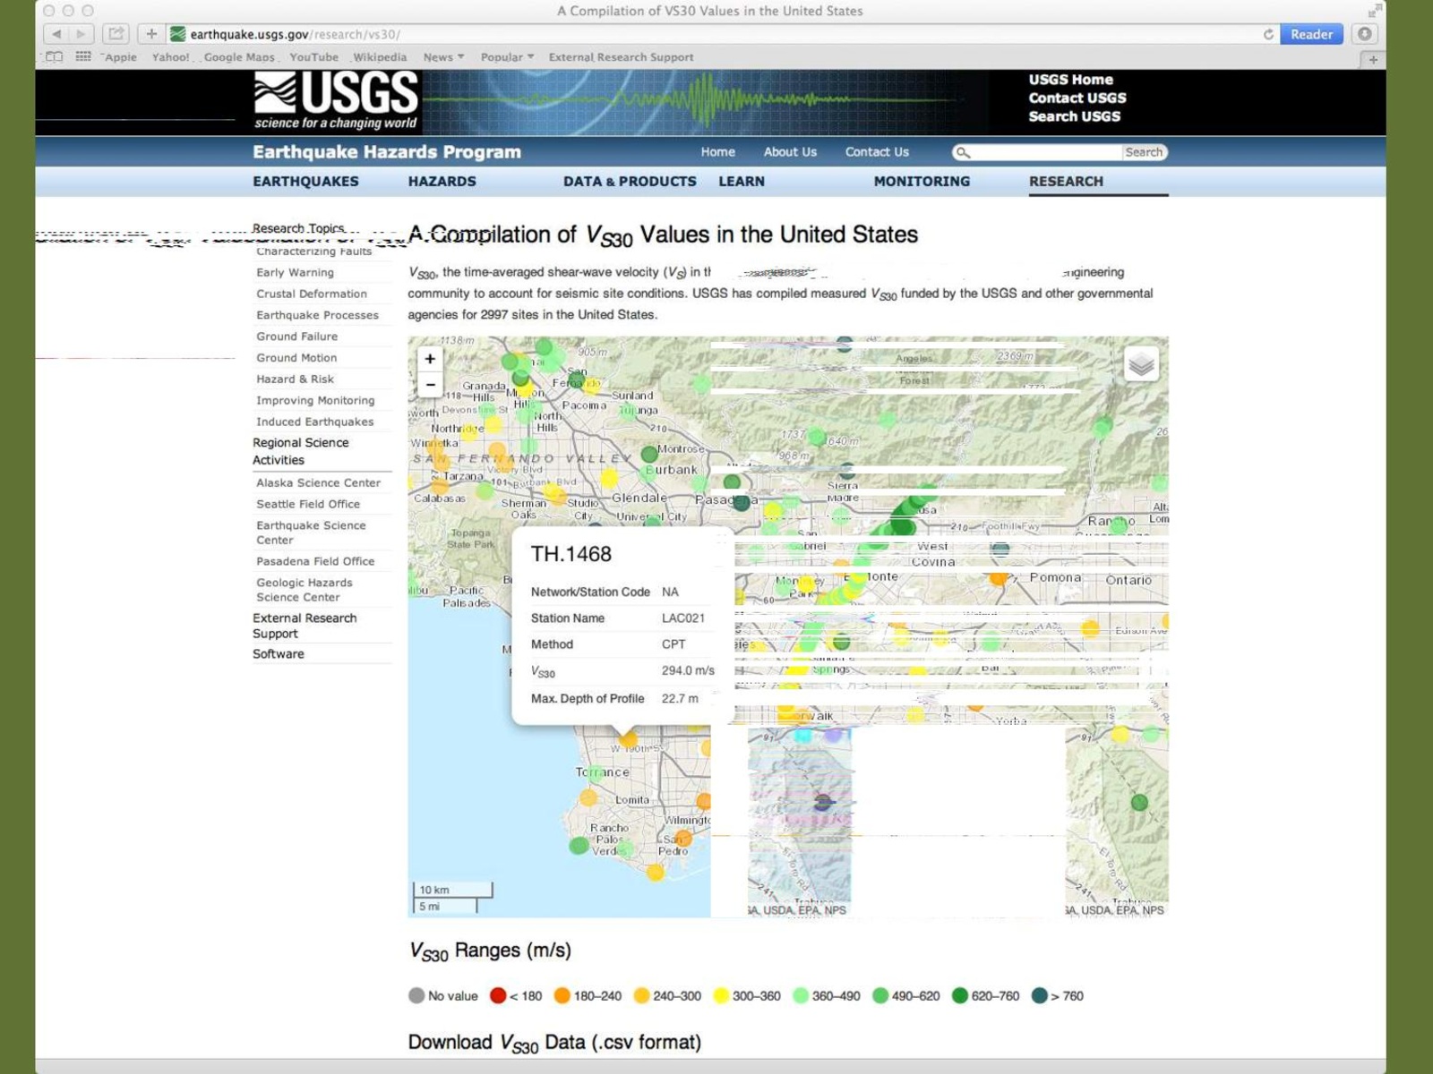The height and width of the screenshot is (1074, 1433).
Task: Show the Top Sites grid icon
Action: 83,57
